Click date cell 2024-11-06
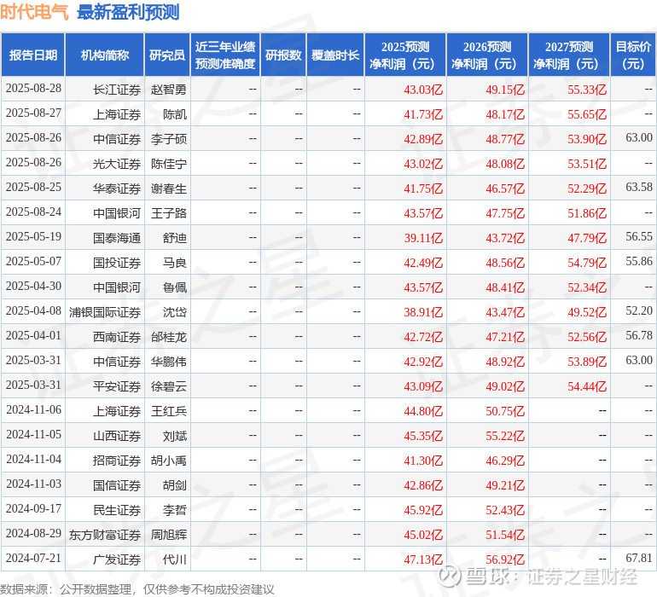 point(33,409)
